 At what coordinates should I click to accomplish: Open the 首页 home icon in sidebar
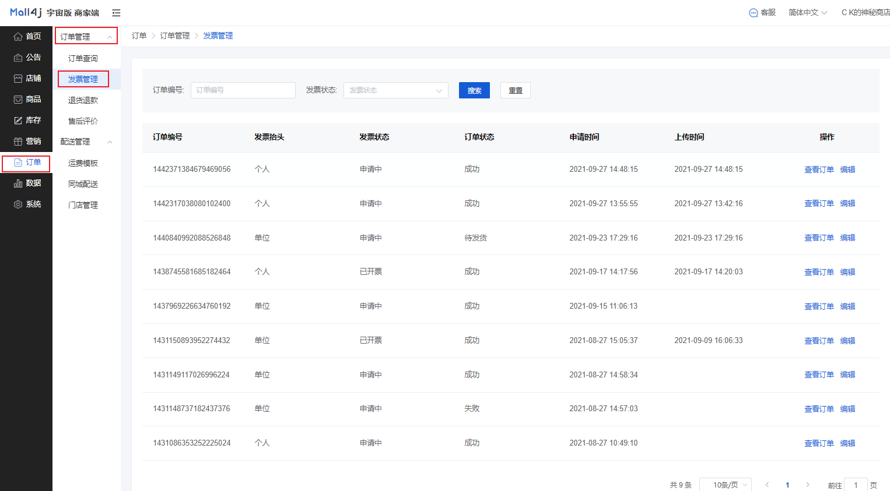click(x=18, y=36)
